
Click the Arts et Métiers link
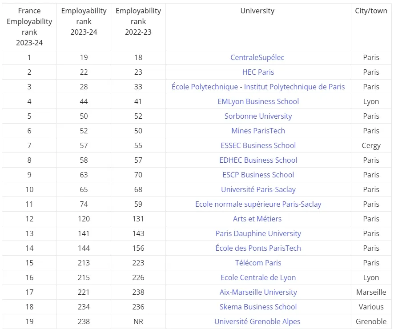click(x=257, y=219)
